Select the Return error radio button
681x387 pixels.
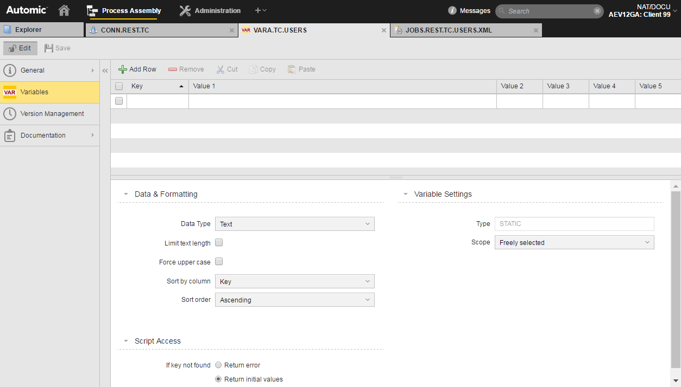point(218,365)
